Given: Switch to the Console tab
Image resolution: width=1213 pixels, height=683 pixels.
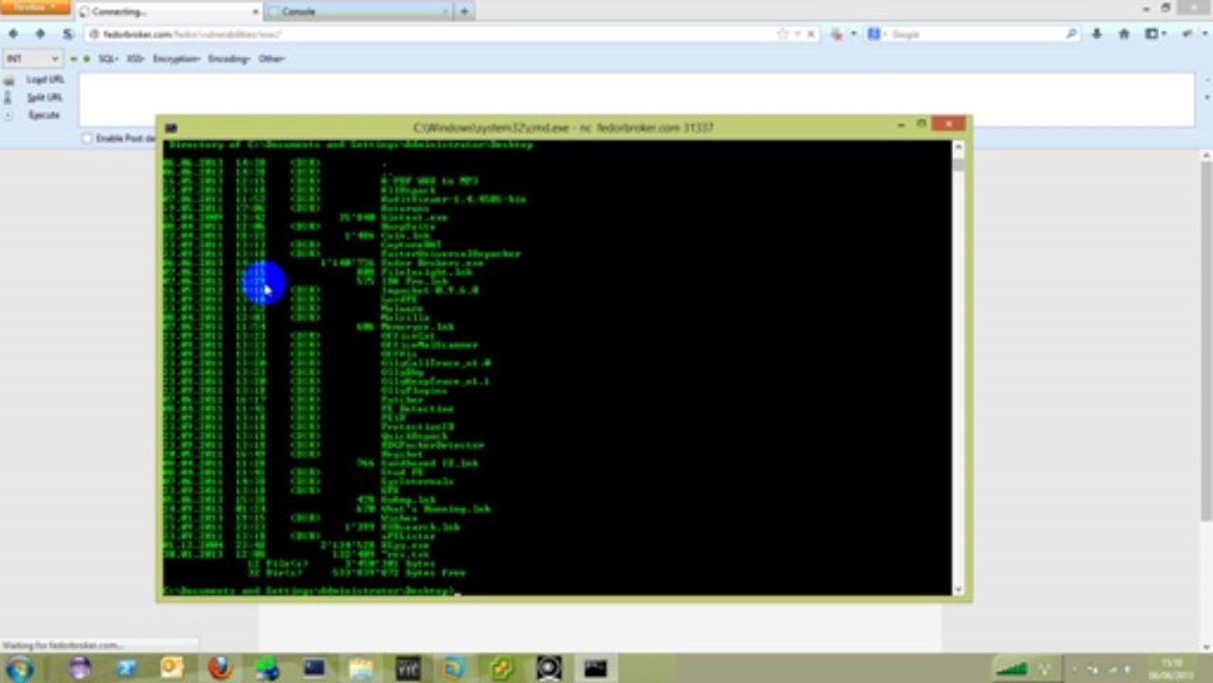Looking at the screenshot, I should 358,11.
